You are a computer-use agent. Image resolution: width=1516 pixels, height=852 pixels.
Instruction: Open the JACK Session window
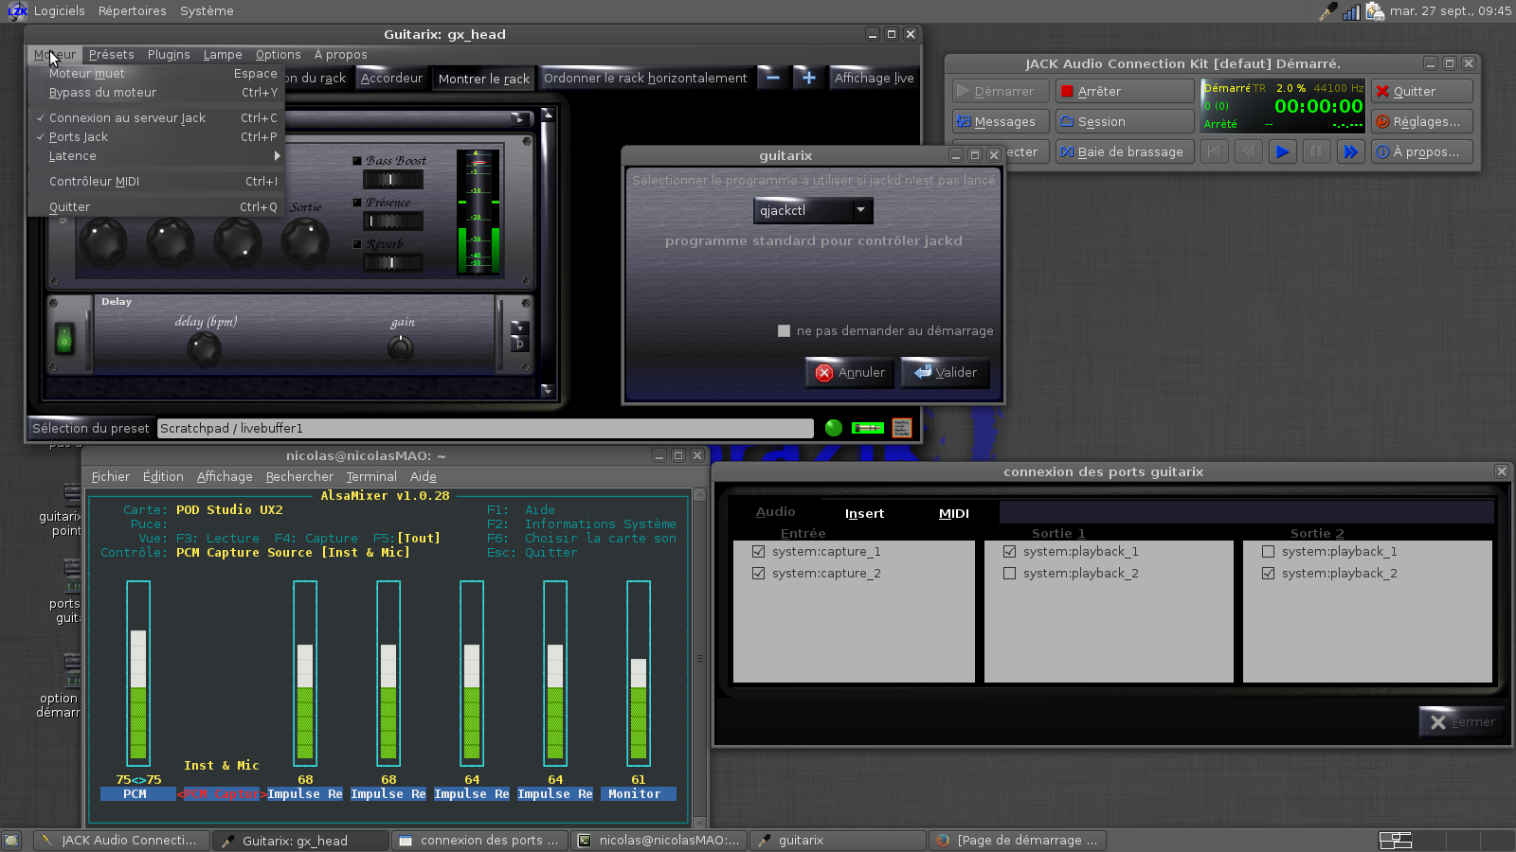1125,121
